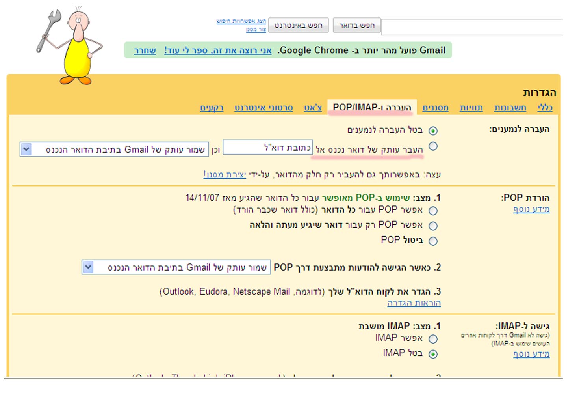Select the forward incoming mail copy option
Screen dimensions: 579x394
(x=433, y=146)
